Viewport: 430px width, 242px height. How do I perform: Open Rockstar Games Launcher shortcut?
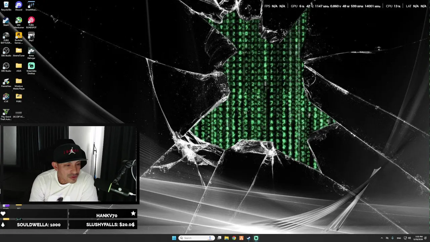[x=19, y=38]
